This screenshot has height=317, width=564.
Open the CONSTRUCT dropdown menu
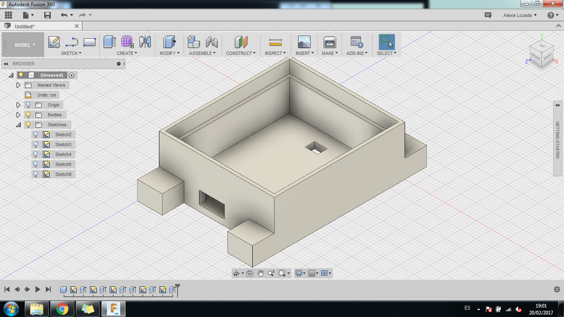coord(241,53)
